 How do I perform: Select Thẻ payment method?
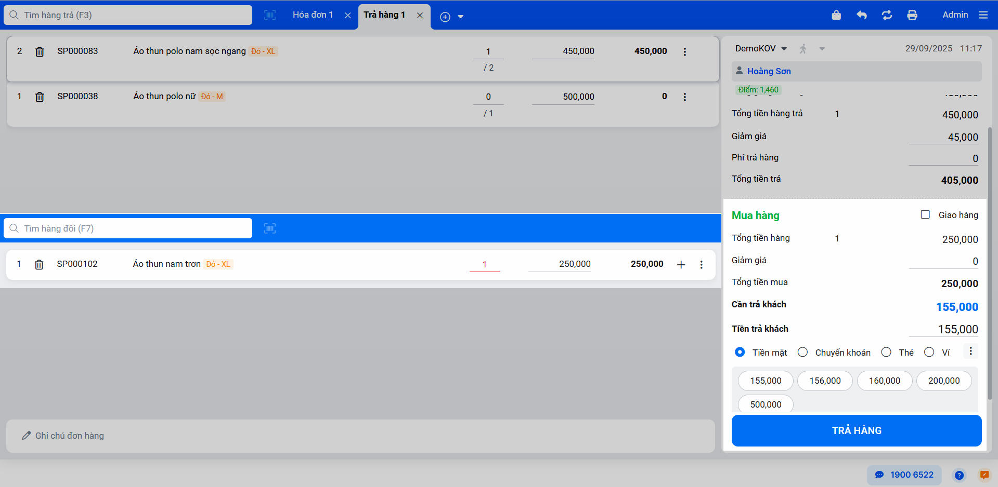click(x=886, y=352)
